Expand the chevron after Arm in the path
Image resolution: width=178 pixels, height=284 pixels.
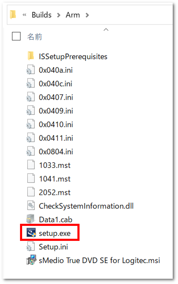pyautogui.click(x=87, y=15)
